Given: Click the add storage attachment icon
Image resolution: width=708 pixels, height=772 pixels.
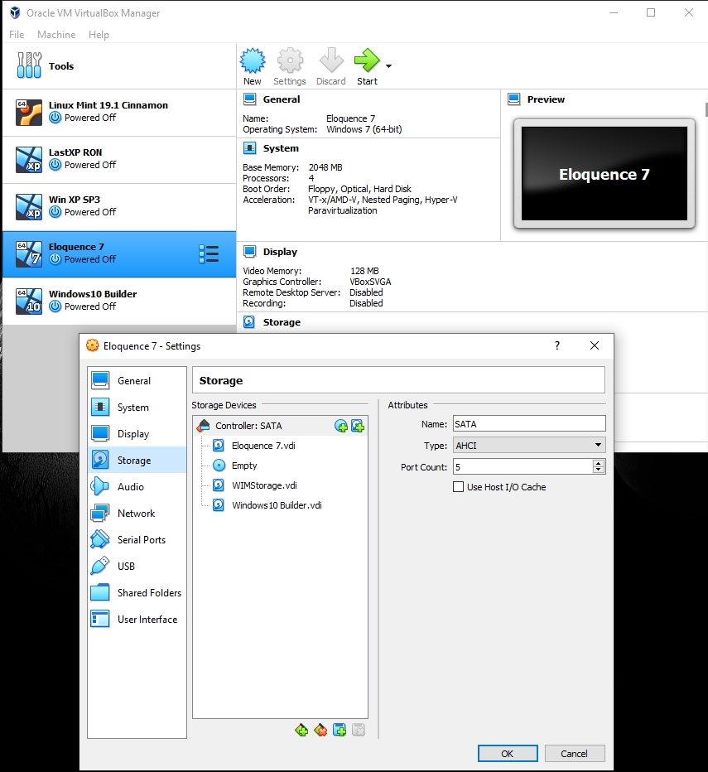Looking at the screenshot, I should [340, 730].
